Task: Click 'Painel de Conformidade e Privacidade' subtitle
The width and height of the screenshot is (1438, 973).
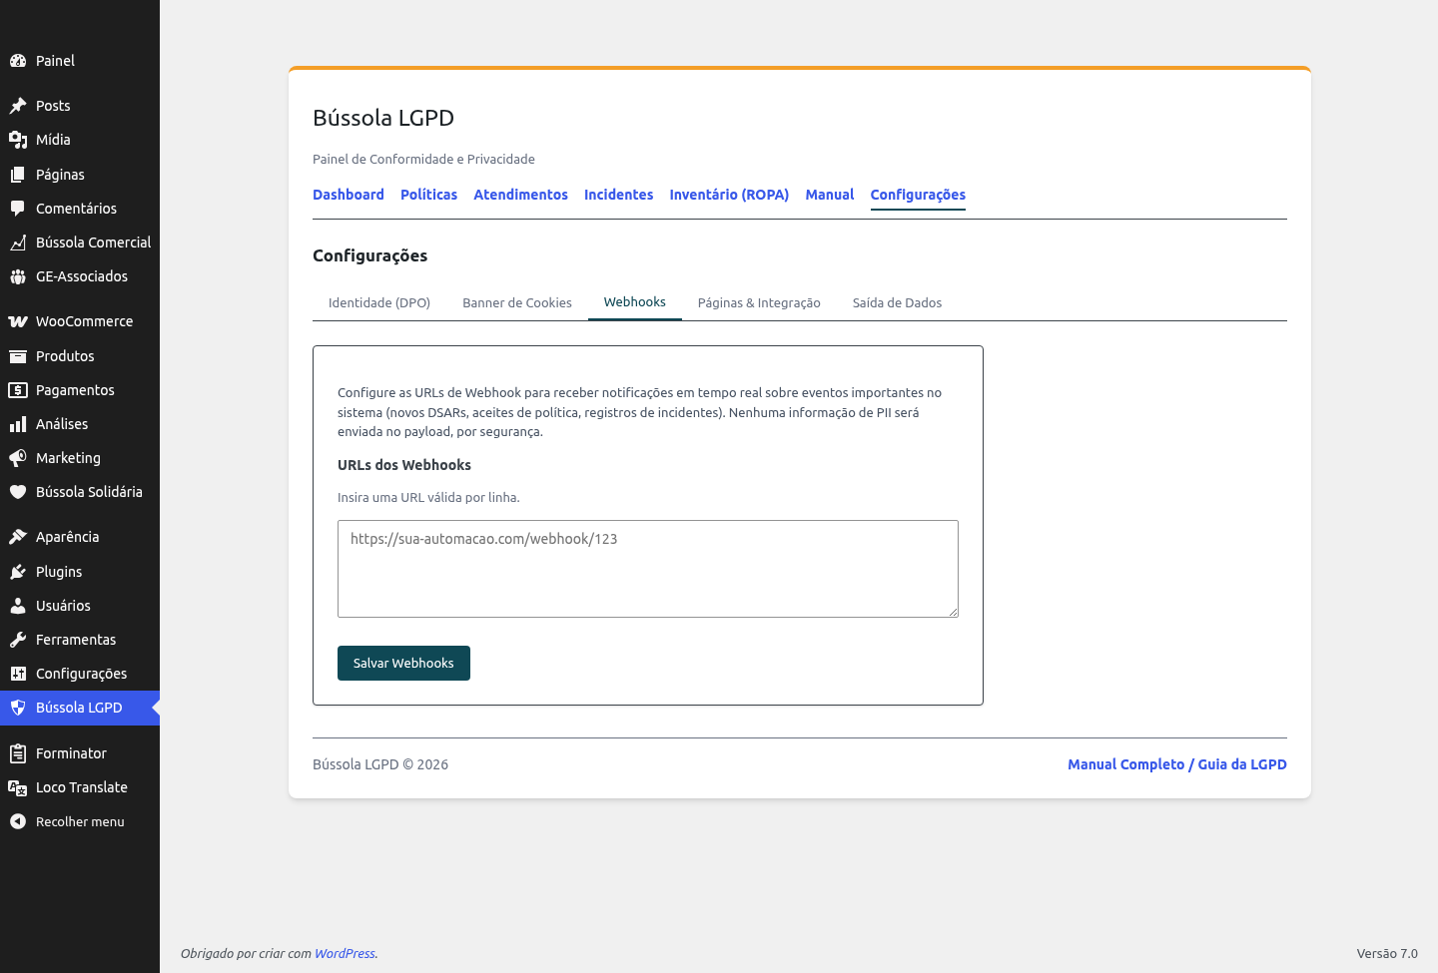Action: (423, 159)
